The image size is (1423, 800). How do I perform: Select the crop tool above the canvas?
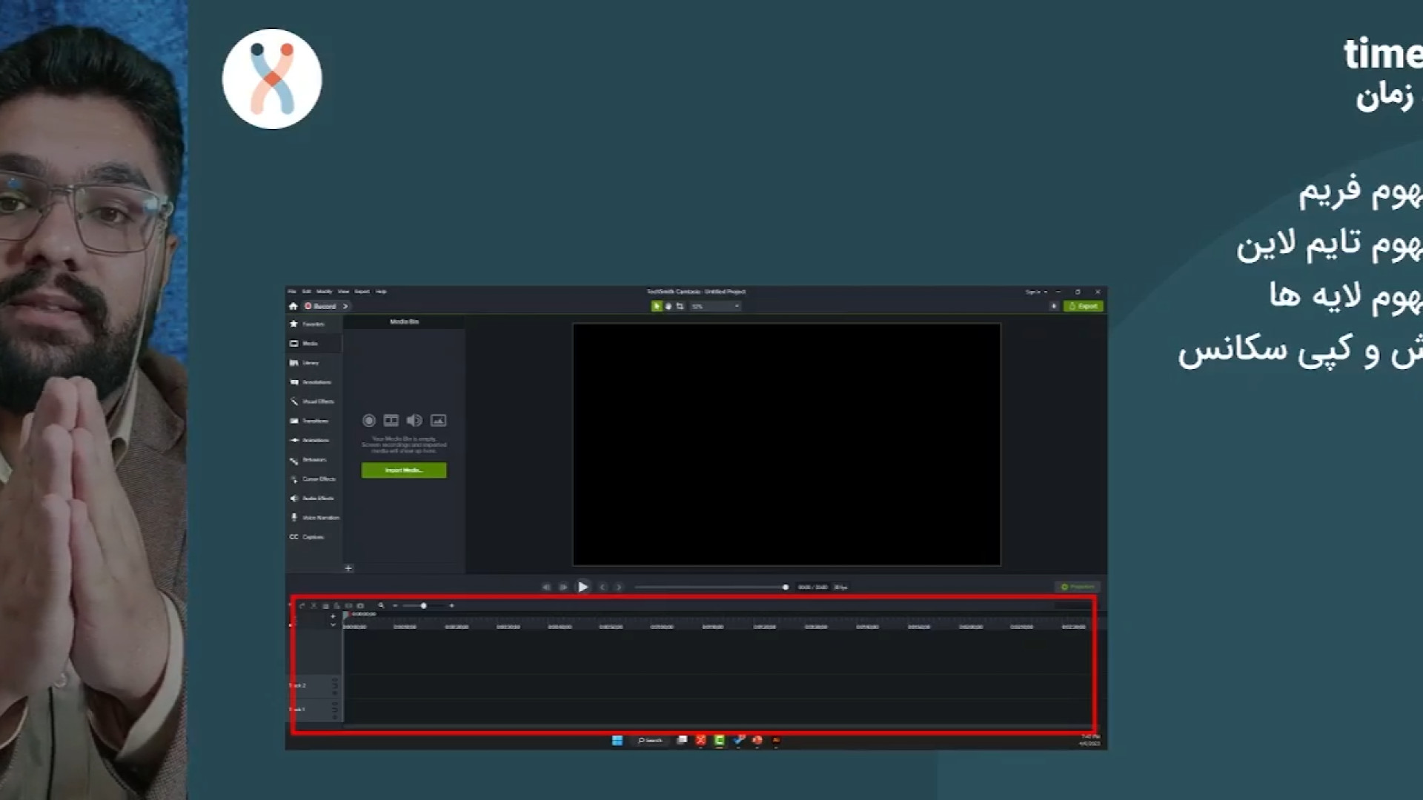(680, 306)
